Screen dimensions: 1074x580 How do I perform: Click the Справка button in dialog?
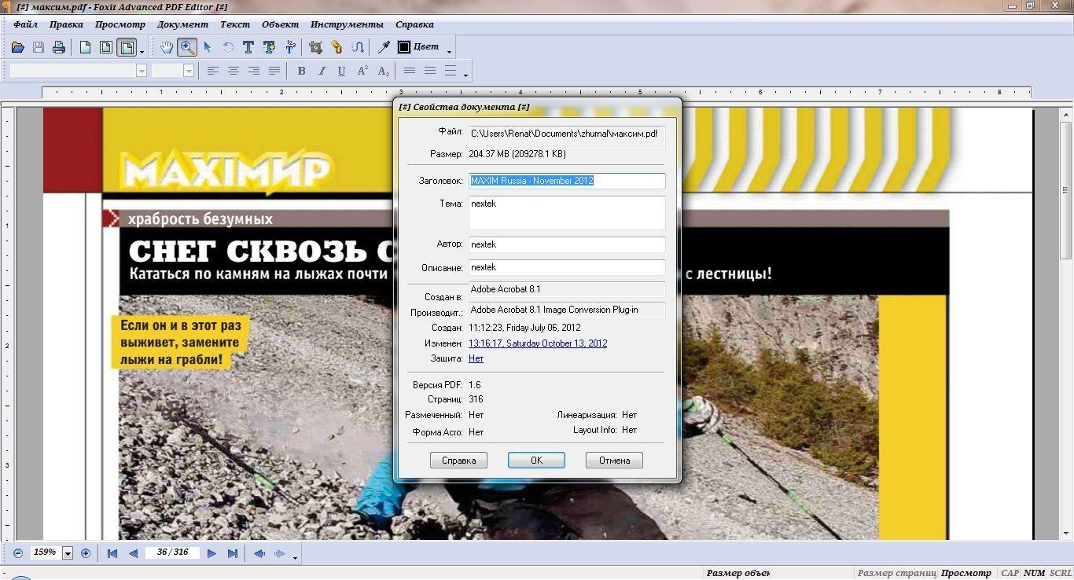[458, 460]
